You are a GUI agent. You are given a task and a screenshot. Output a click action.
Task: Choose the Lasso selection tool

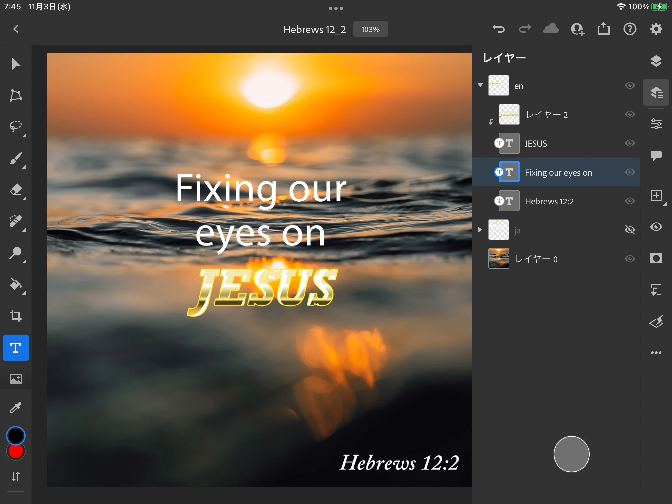15,127
